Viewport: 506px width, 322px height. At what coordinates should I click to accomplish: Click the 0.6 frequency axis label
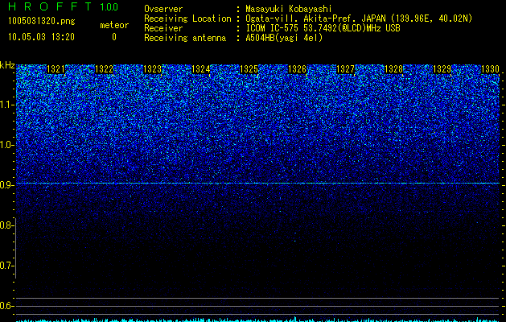pos(6,306)
